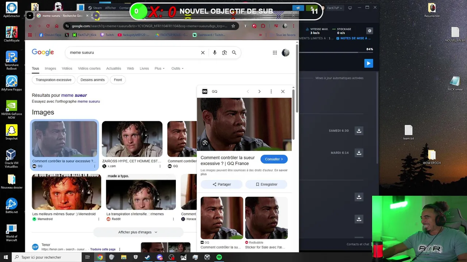The height and width of the screenshot is (262, 467).
Task: Click the Google search text field
Action: 133,53
